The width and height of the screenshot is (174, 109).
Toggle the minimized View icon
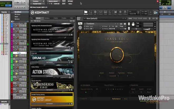[x=151, y=13]
